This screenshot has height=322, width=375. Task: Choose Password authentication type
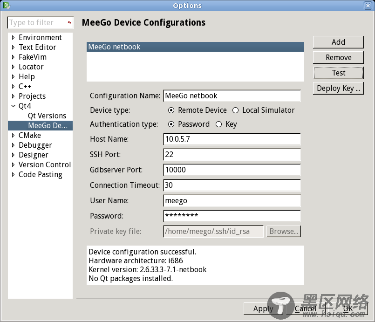pos(171,124)
